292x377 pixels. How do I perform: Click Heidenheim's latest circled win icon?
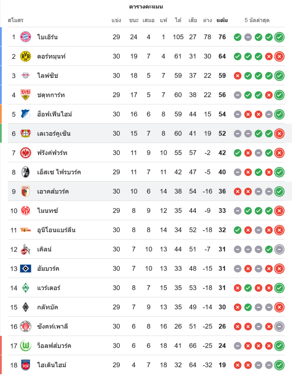[x=279, y=365]
